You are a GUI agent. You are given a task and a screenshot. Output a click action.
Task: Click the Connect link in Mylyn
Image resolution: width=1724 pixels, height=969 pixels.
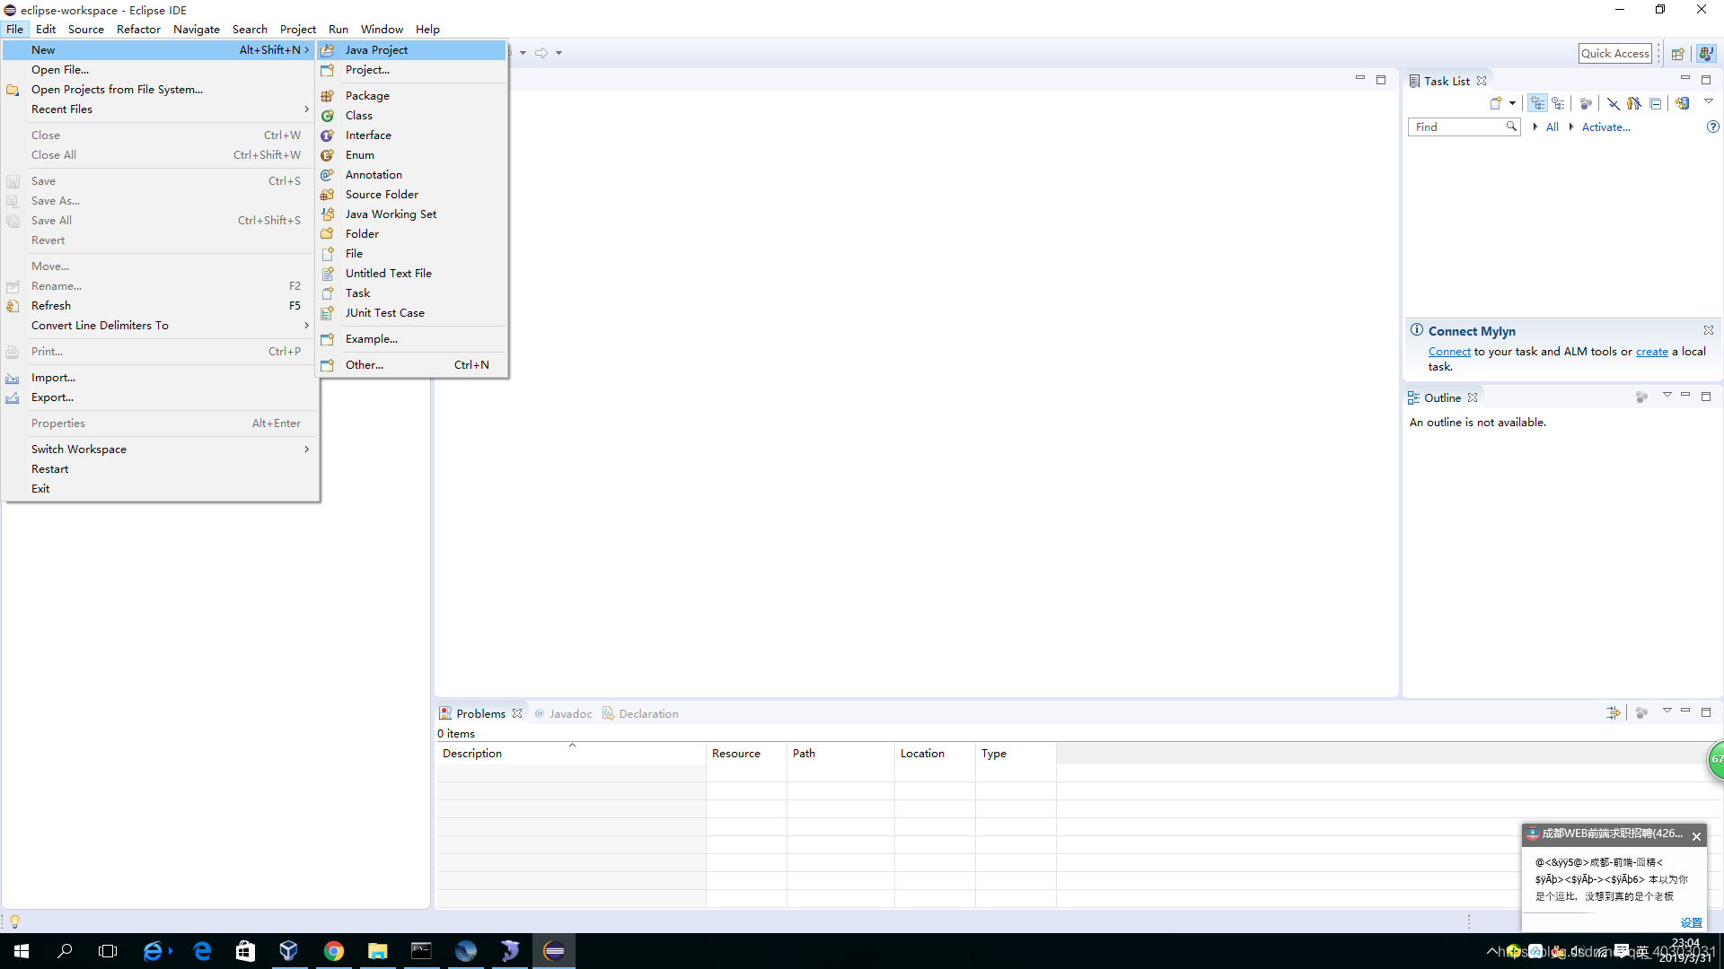tap(1449, 352)
